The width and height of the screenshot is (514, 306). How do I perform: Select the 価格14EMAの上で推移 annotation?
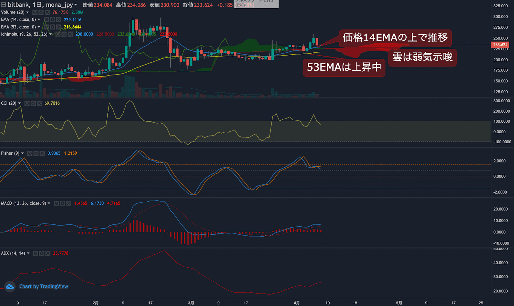(395, 38)
